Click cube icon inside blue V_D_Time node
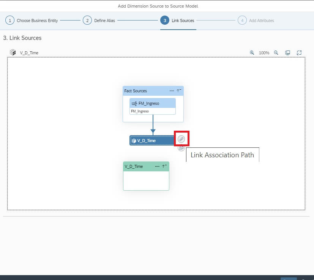 (x=134, y=141)
